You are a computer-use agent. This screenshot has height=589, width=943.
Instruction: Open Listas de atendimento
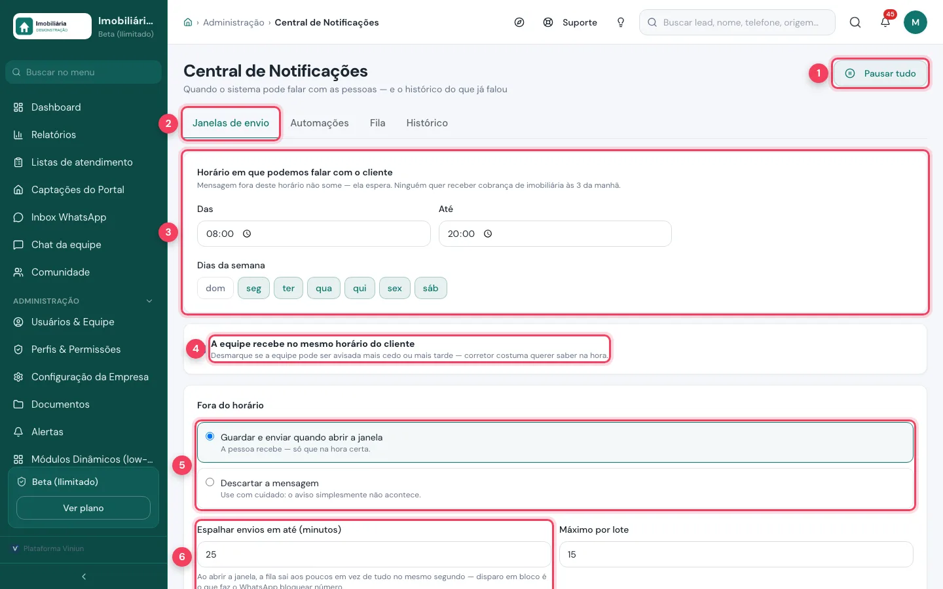pos(84,162)
